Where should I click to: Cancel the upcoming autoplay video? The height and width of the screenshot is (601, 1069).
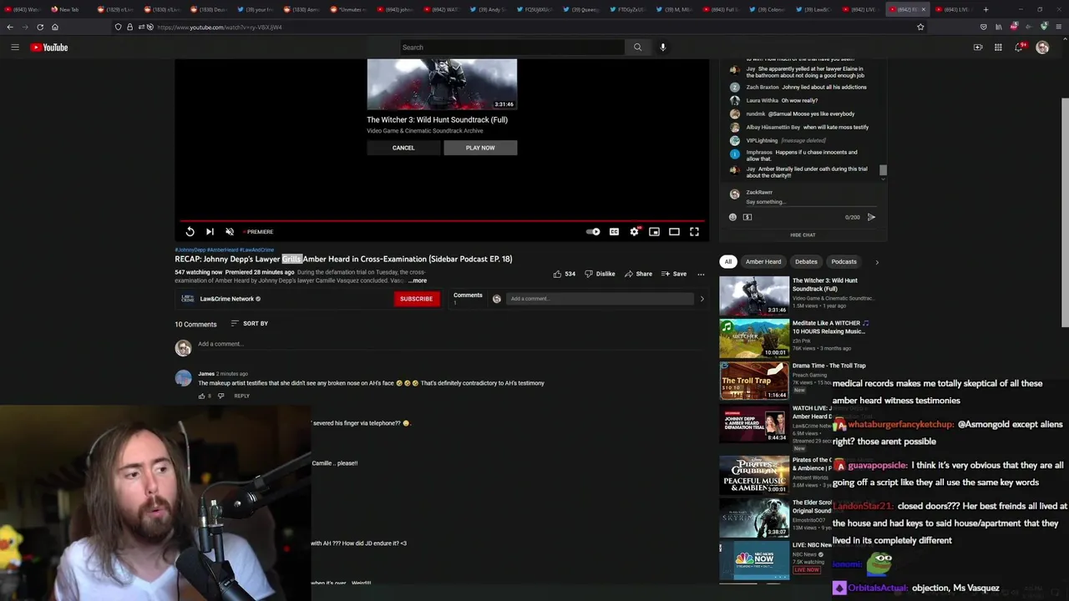click(x=403, y=148)
